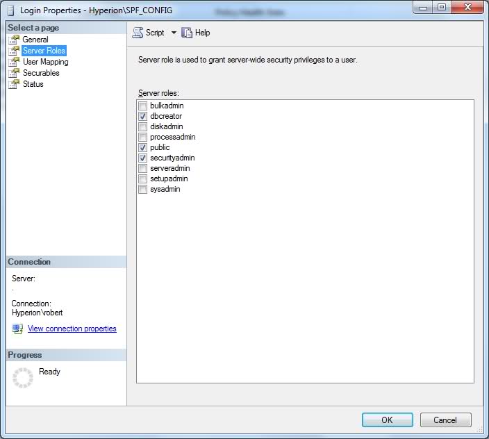Select the Server Roles page
The width and height of the screenshot is (489, 439).
pos(44,51)
